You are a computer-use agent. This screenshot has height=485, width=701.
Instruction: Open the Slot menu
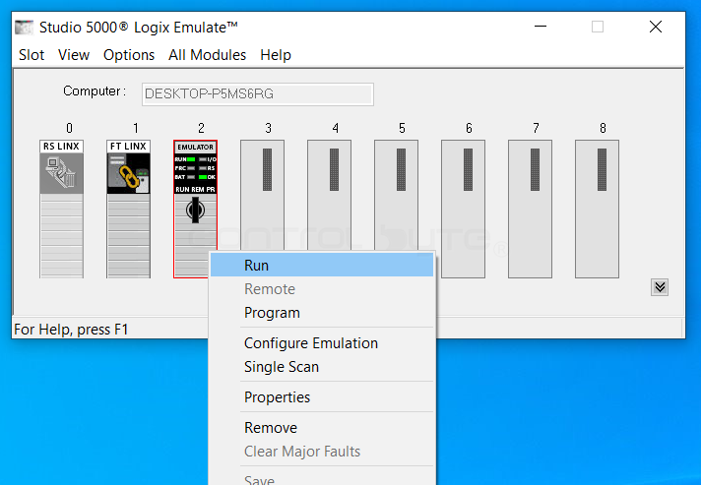pos(32,55)
